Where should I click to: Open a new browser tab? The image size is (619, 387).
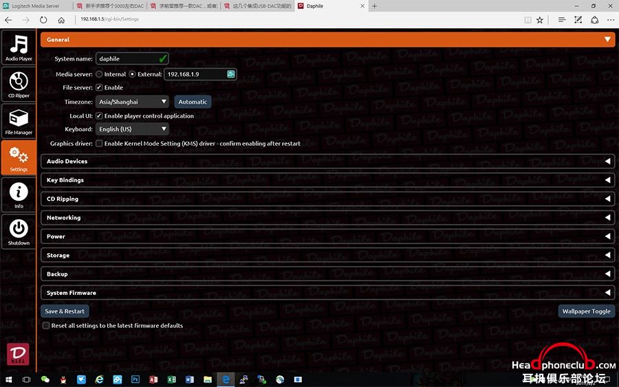[374, 6]
